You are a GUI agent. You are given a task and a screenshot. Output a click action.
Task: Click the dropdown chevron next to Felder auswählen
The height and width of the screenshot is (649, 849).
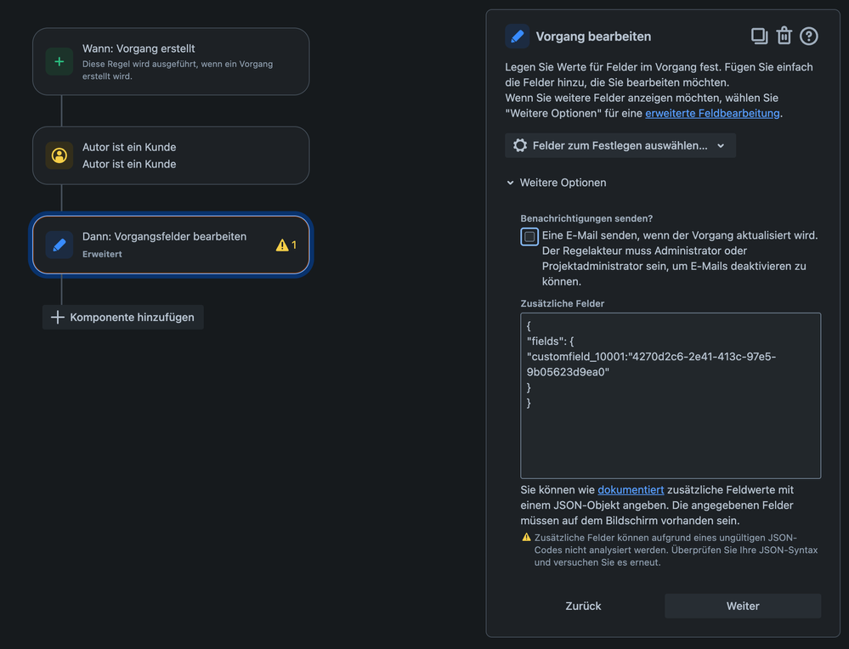coord(721,145)
